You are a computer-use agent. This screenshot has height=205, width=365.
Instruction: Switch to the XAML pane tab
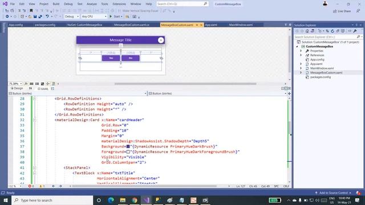(43, 89)
